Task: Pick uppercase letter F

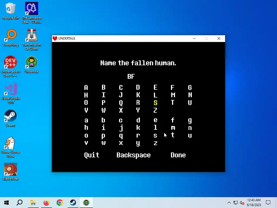Action: pos(173,87)
